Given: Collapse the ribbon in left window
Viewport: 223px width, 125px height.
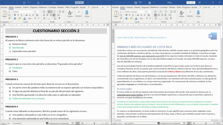Looking at the screenshot, I should (x=109, y=22).
